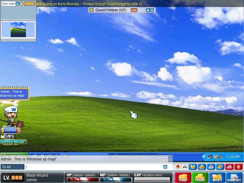Image resolution: width=244 pixels, height=183 pixels.
Task: Open the "To All" chat target selector
Action: tap(13, 167)
